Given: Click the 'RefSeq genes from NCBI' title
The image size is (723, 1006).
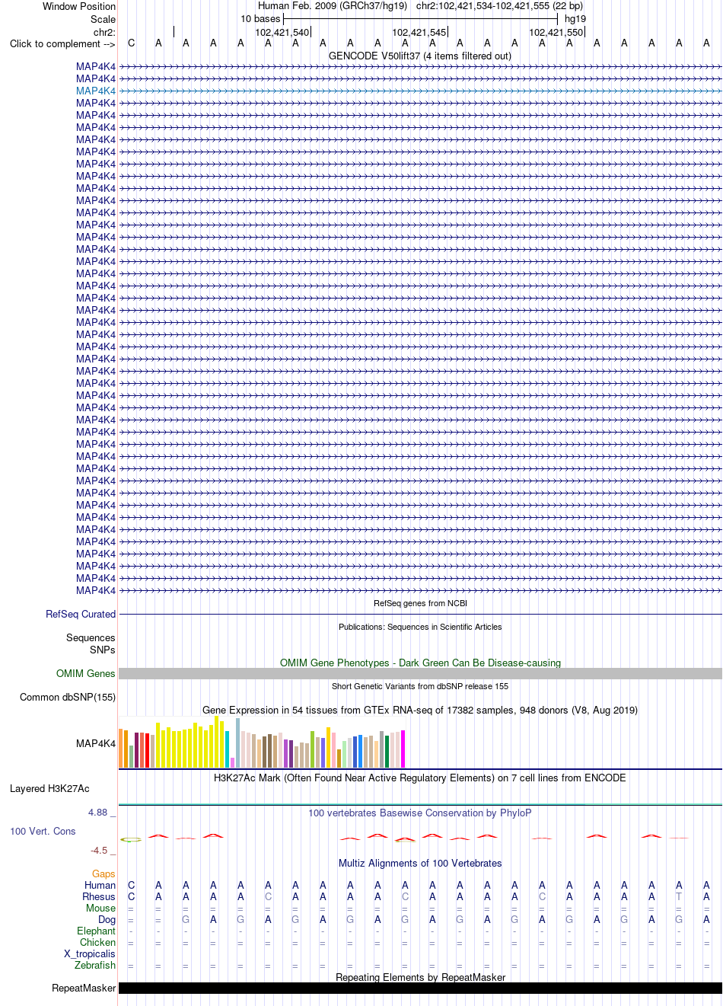Looking at the screenshot, I should (x=420, y=603).
